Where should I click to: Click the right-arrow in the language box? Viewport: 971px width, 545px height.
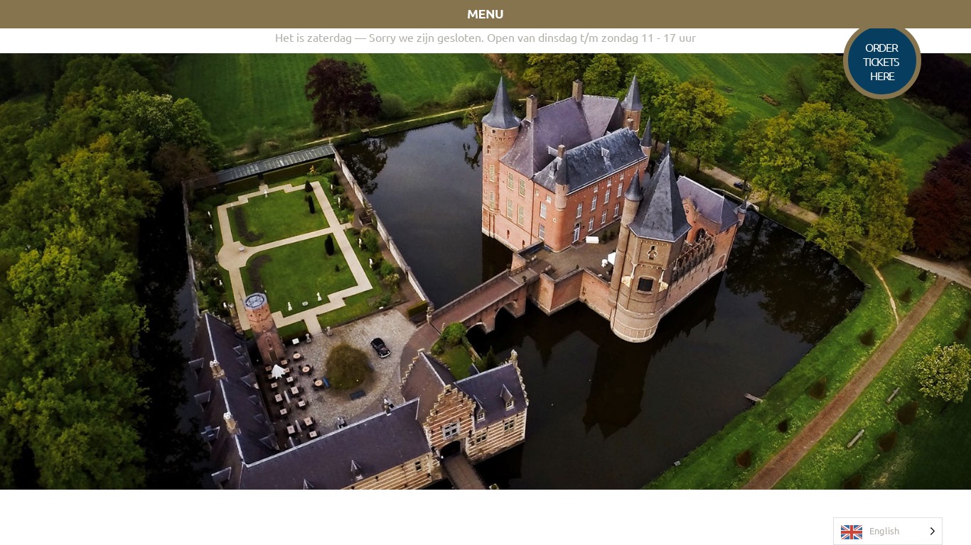click(932, 531)
